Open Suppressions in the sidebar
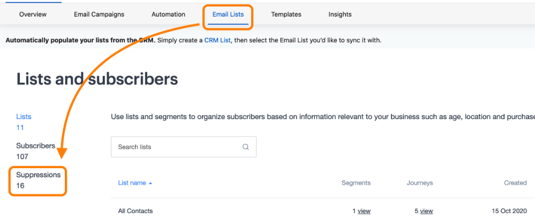The height and width of the screenshot is (220, 535). point(38,175)
